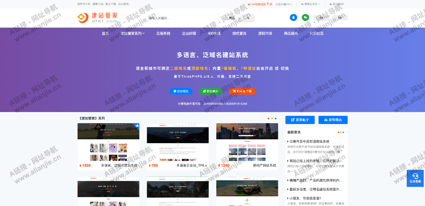
Task: Click the ¥1800 price label
Action: tap(85, 165)
